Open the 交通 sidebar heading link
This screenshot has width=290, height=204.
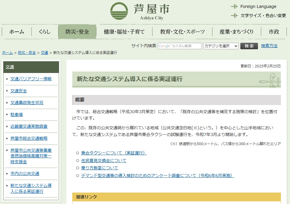coord(10,67)
